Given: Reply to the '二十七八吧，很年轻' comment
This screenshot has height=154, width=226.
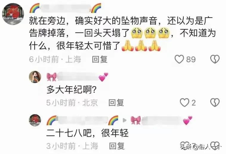Looking at the screenshot, I should click(117, 146).
